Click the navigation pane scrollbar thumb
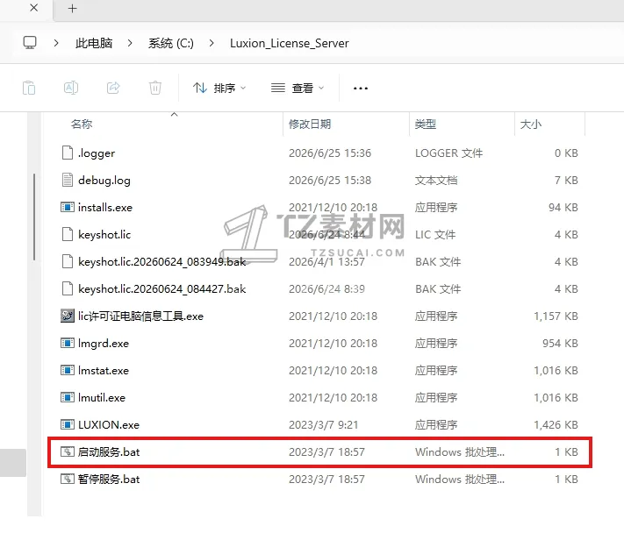 (34, 217)
